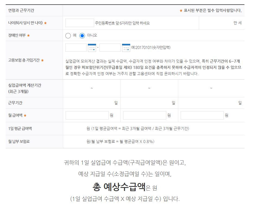This screenshot has height=209, width=255.
Task: Click the third monthly salary (월 급여액) field
Action: pos(202,115)
